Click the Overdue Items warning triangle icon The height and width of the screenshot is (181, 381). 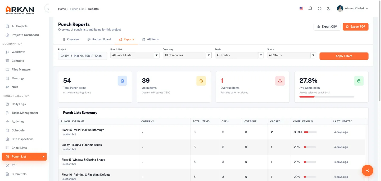tap(280, 81)
